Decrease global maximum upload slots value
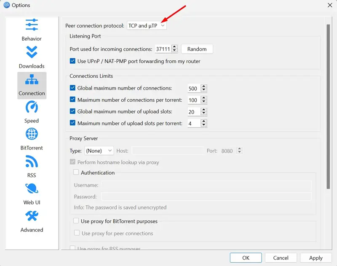Screen dimensions: 337x266 (204, 114)
